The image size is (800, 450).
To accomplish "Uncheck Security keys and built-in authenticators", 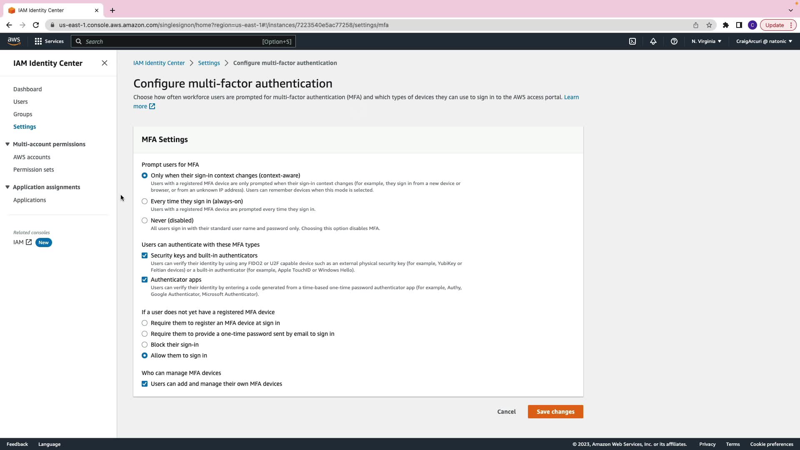I will [145, 255].
